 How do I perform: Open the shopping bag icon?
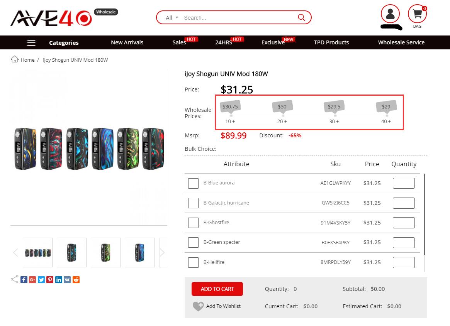point(417,14)
